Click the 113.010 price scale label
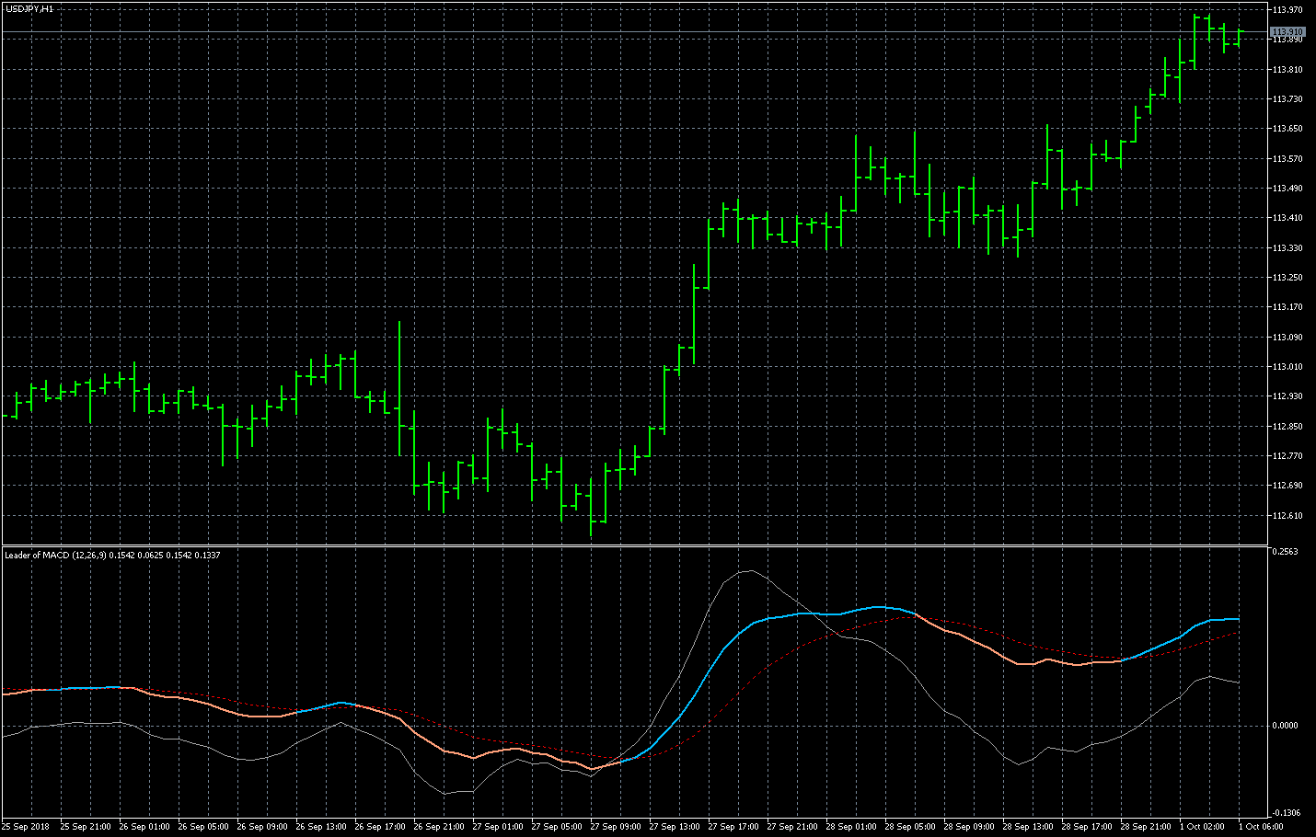The image size is (1316, 837). [1287, 367]
